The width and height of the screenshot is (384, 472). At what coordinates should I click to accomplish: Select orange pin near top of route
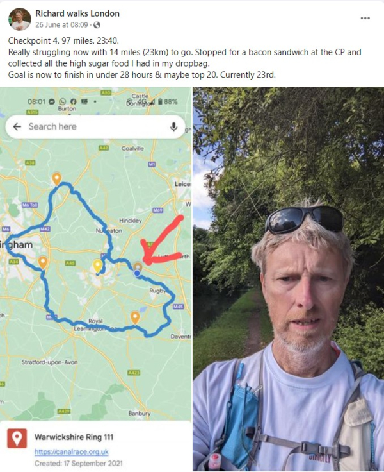pos(57,179)
